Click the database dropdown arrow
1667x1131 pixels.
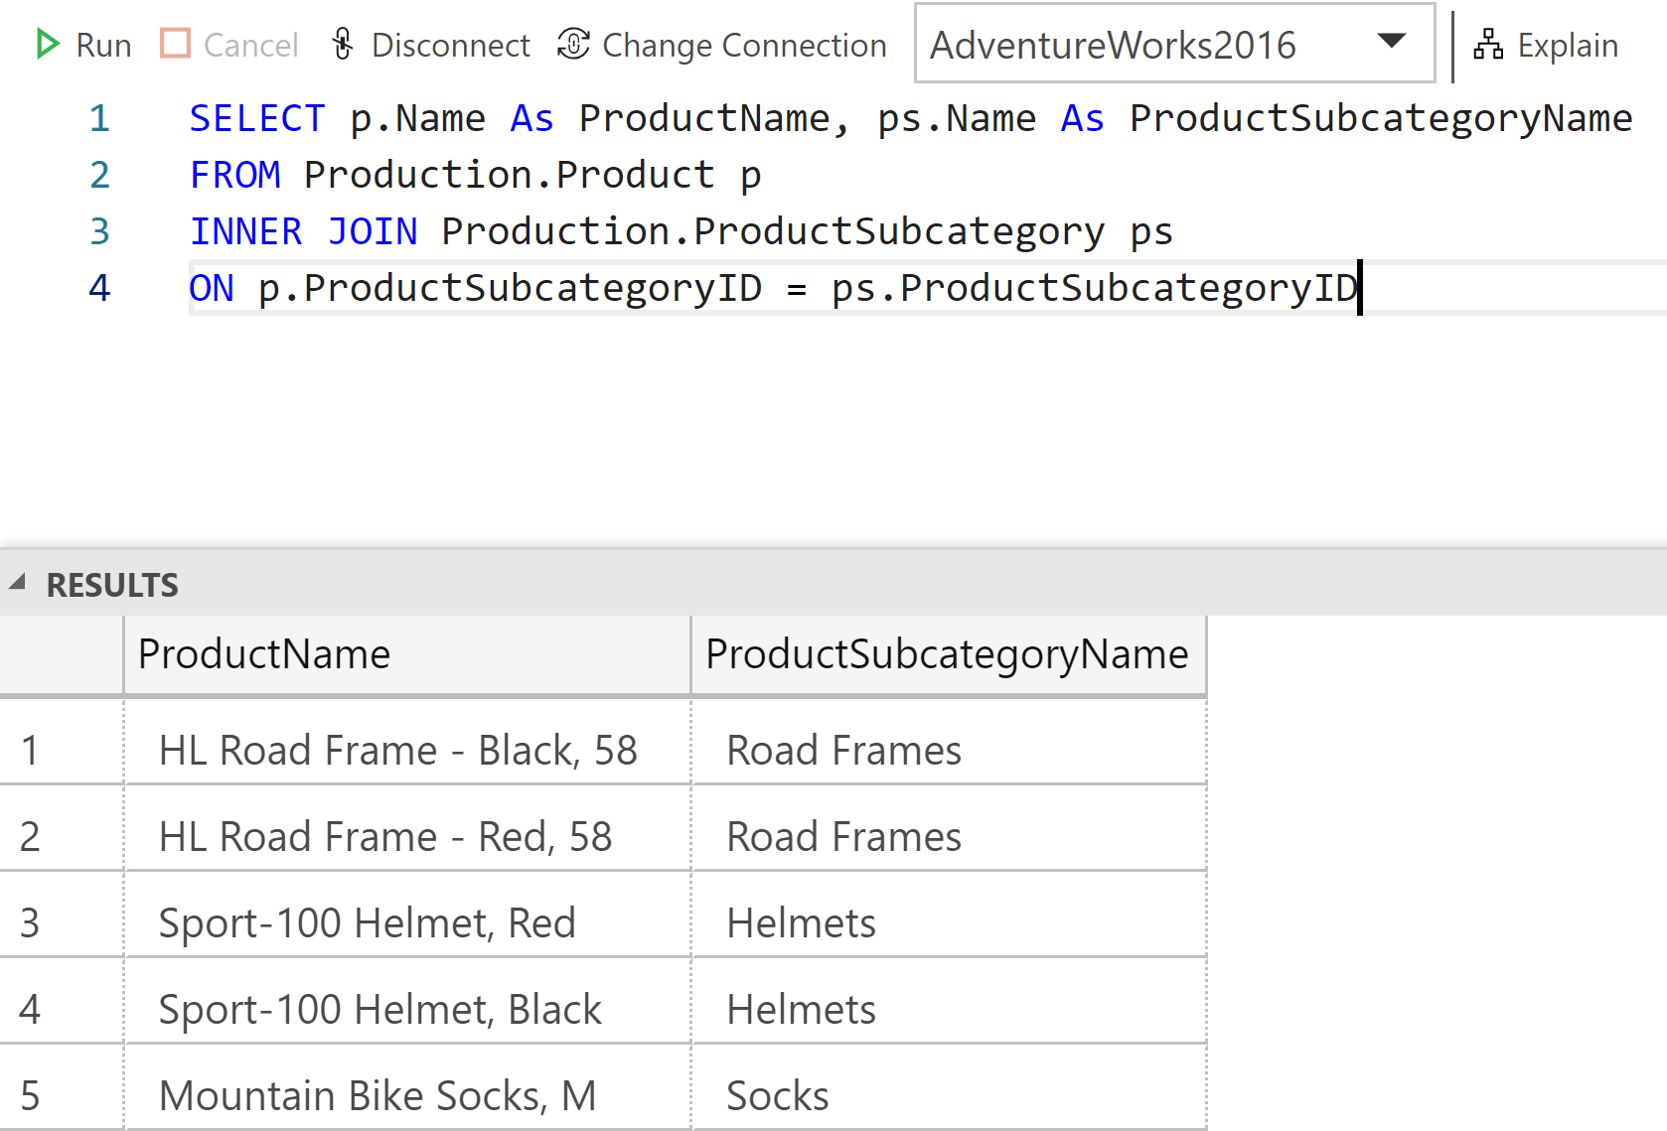(1392, 42)
